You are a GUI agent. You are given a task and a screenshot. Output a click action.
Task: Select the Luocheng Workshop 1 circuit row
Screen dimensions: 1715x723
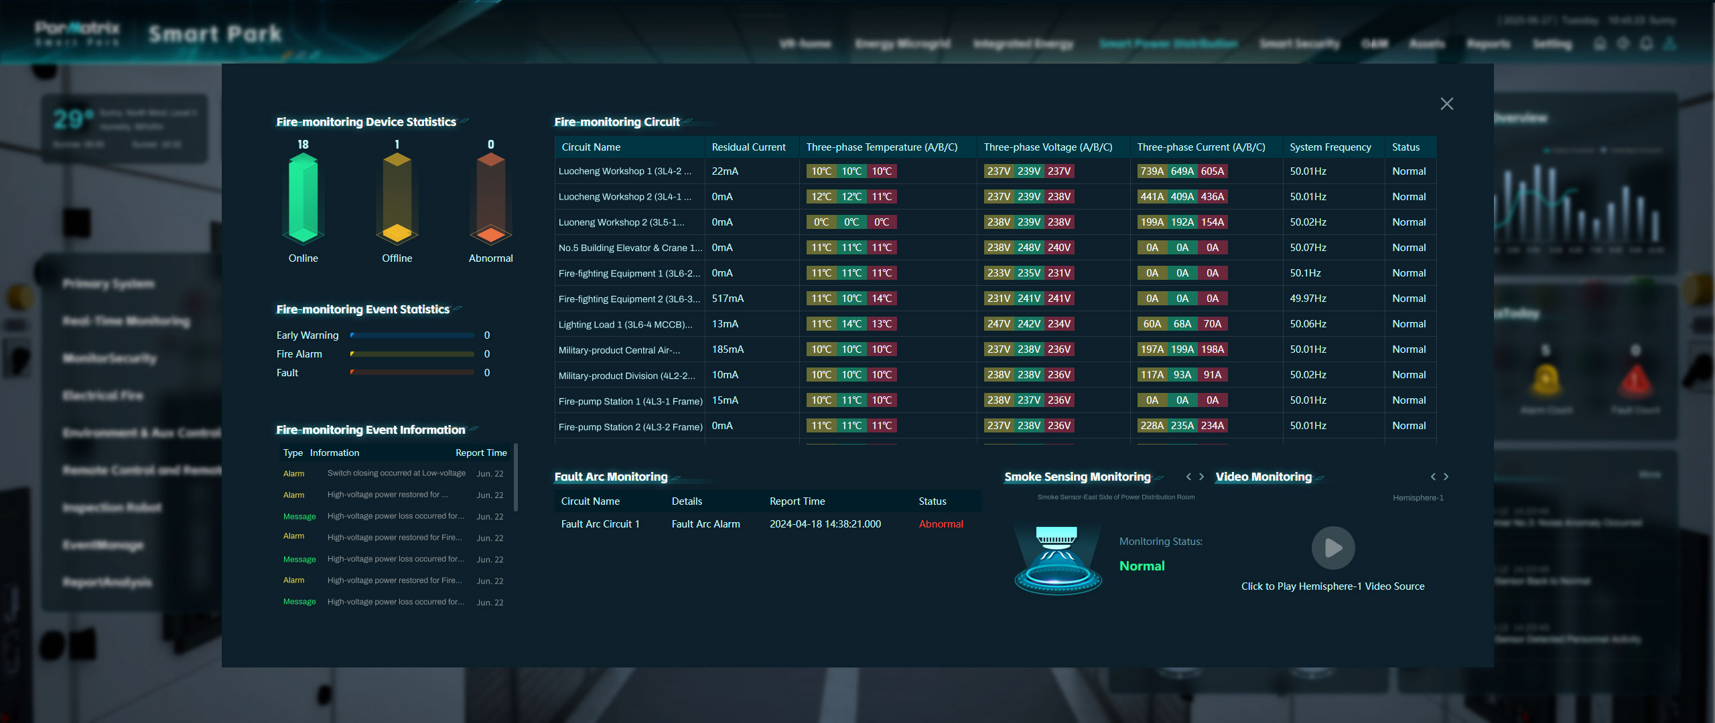(x=996, y=171)
